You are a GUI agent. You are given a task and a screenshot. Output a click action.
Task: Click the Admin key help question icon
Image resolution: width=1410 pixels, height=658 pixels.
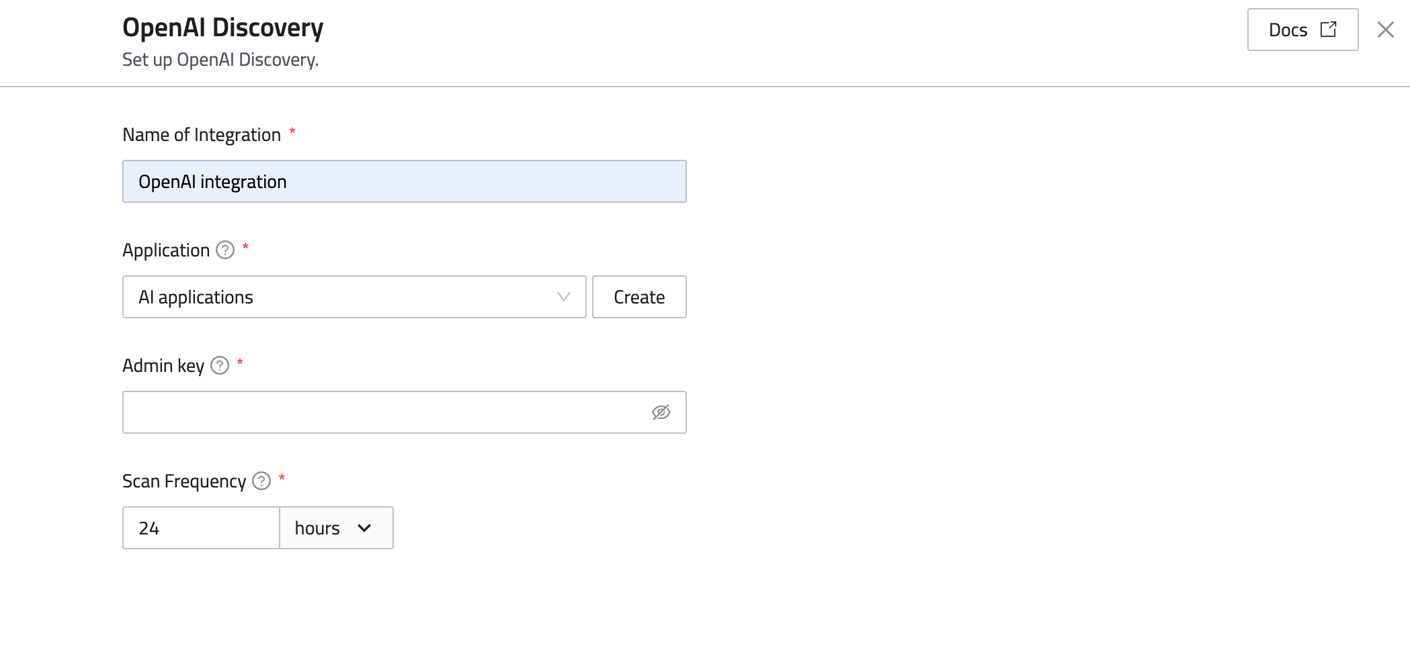[x=220, y=366]
